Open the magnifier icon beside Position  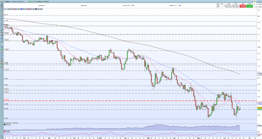pos(180,5)
